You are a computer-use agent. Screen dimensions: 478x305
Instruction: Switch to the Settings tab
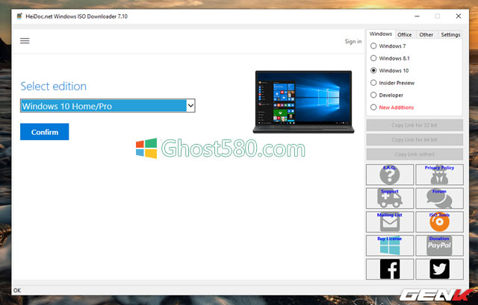(450, 35)
